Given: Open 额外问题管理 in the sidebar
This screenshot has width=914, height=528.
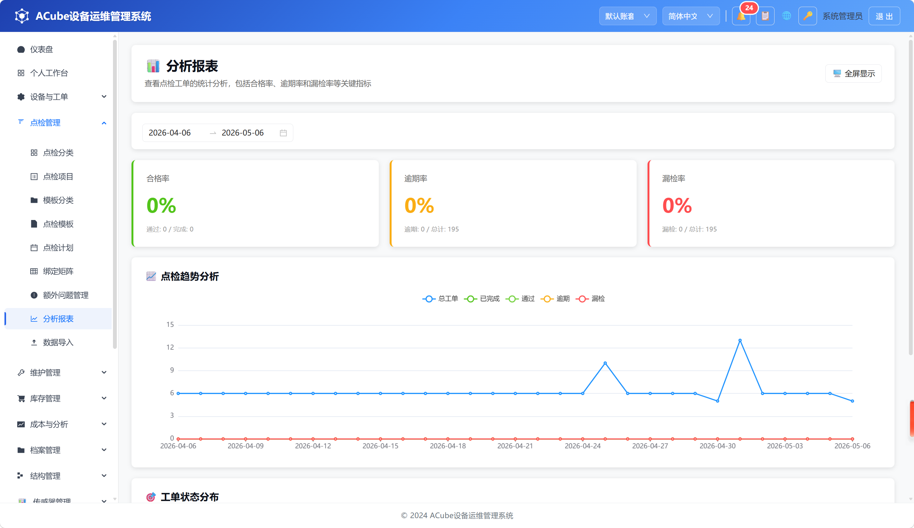Looking at the screenshot, I should point(58,295).
